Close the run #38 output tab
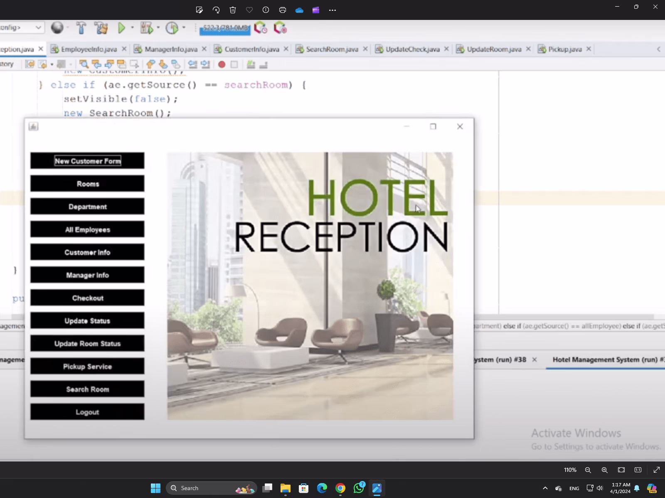Viewport: 665px width, 498px height. click(534, 359)
